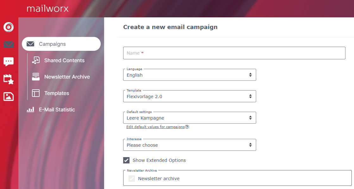This screenshot has height=189, width=354.
Task: Go to E-Mail Statistic menu entry
Action: click(57, 109)
